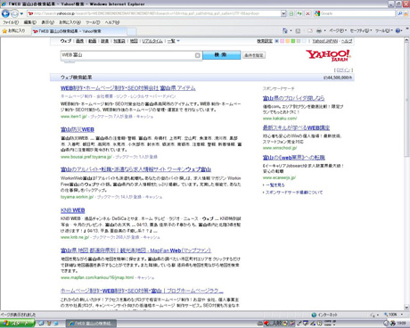
Task: Click the vertical scrollbar down arrow
Action: pos(406,307)
